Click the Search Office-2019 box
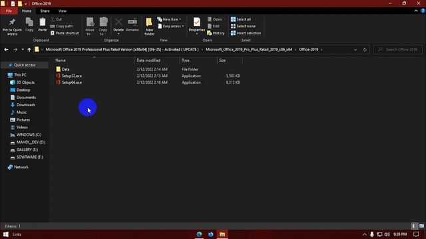 (x=398, y=50)
